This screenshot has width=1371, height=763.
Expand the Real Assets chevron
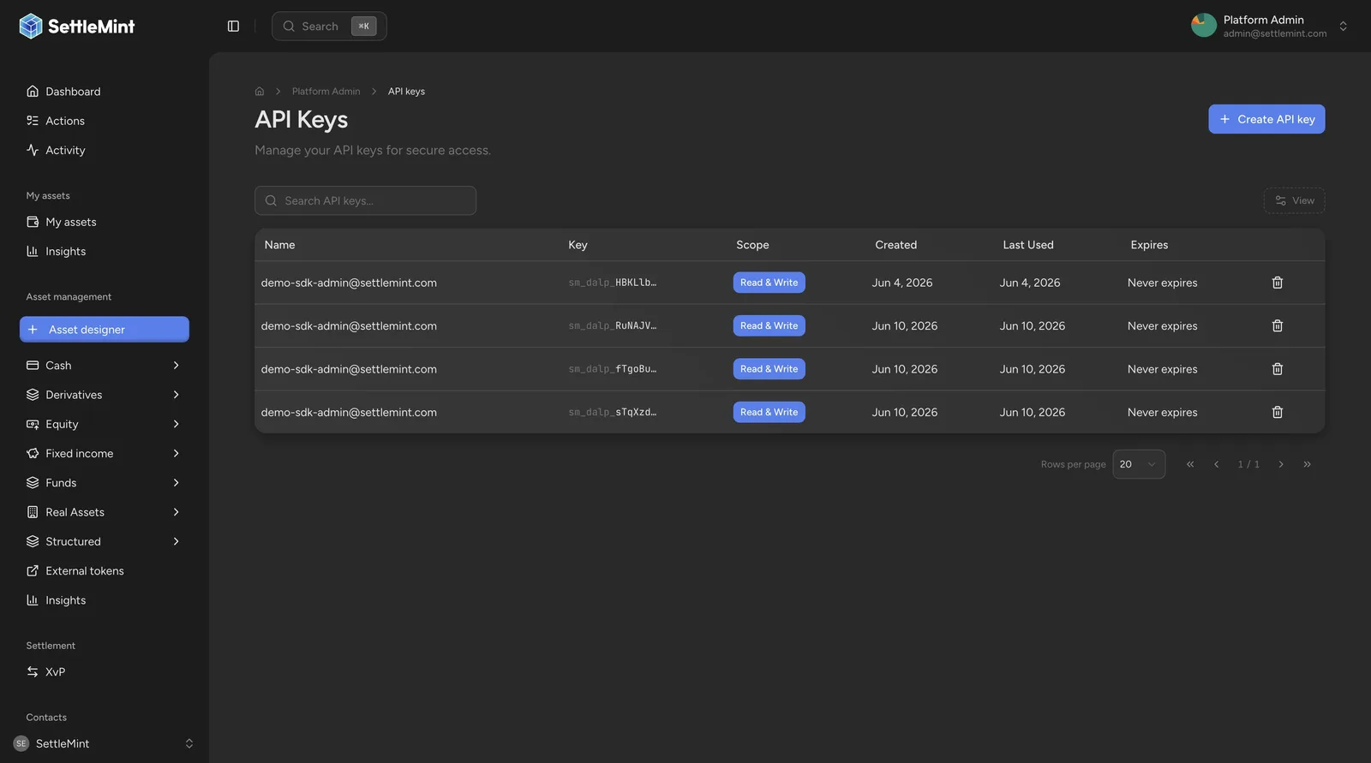pyautogui.click(x=176, y=512)
